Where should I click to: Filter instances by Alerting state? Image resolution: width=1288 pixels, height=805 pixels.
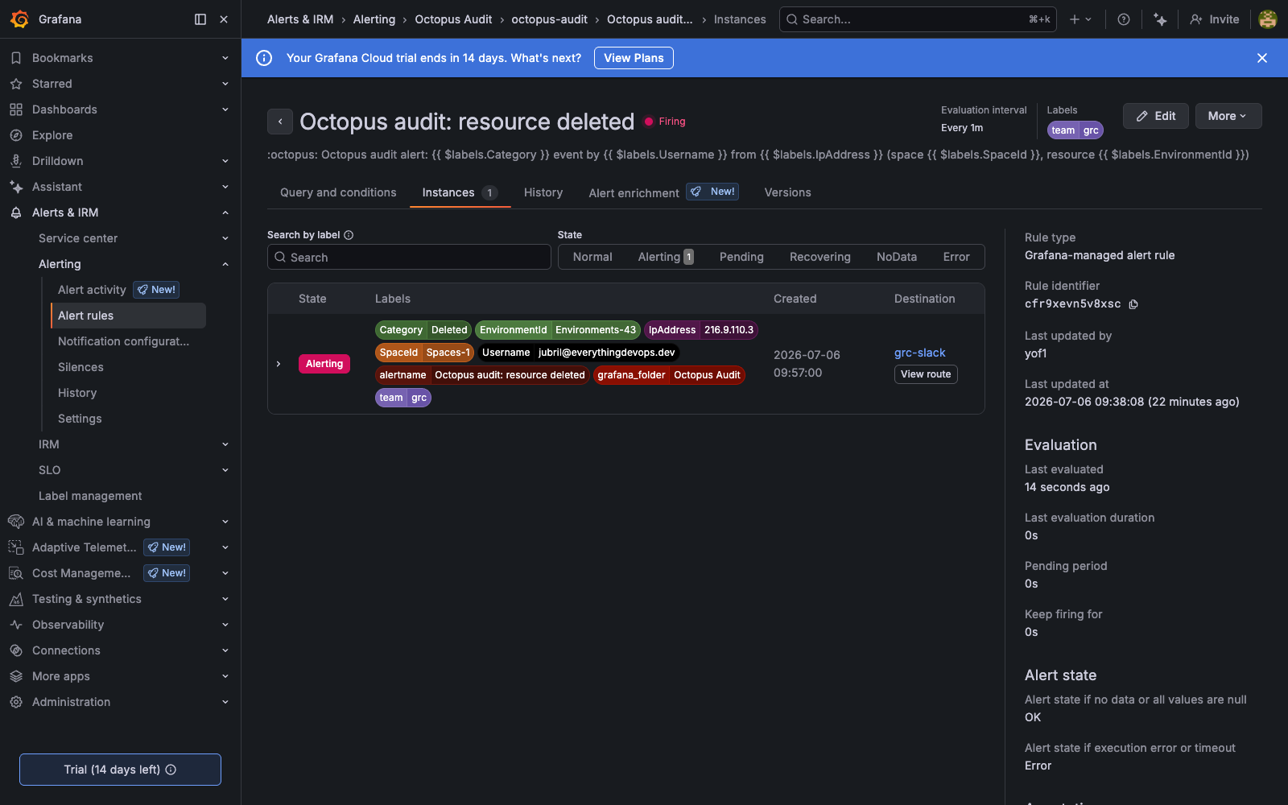click(x=665, y=257)
